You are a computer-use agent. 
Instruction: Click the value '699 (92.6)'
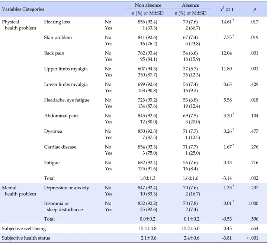pyautogui.click(x=147, y=84)
